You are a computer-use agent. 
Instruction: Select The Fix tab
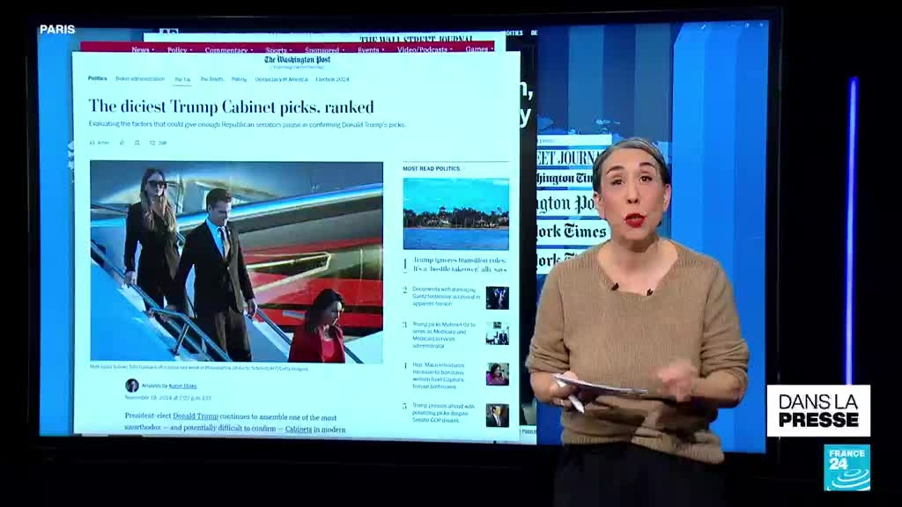(x=182, y=79)
